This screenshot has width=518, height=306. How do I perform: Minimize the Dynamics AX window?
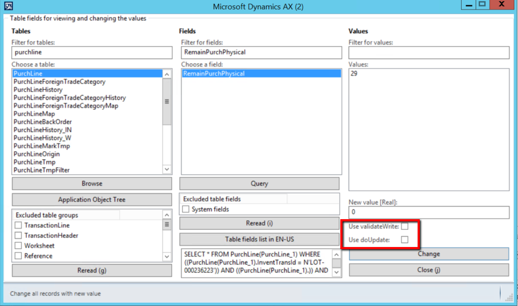coord(469,5)
